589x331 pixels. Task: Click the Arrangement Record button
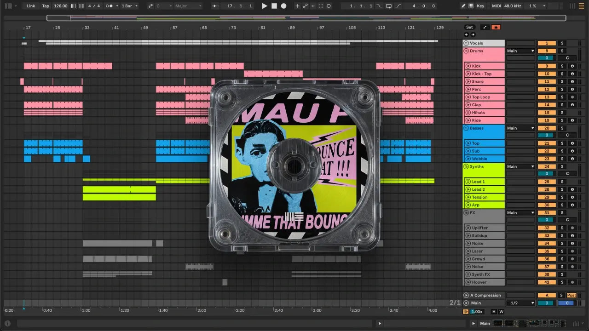click(x=283, y=6)
